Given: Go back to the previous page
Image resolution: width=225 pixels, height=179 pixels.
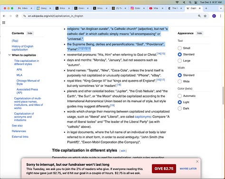Looking at the screenshot, I should [4, 16].
